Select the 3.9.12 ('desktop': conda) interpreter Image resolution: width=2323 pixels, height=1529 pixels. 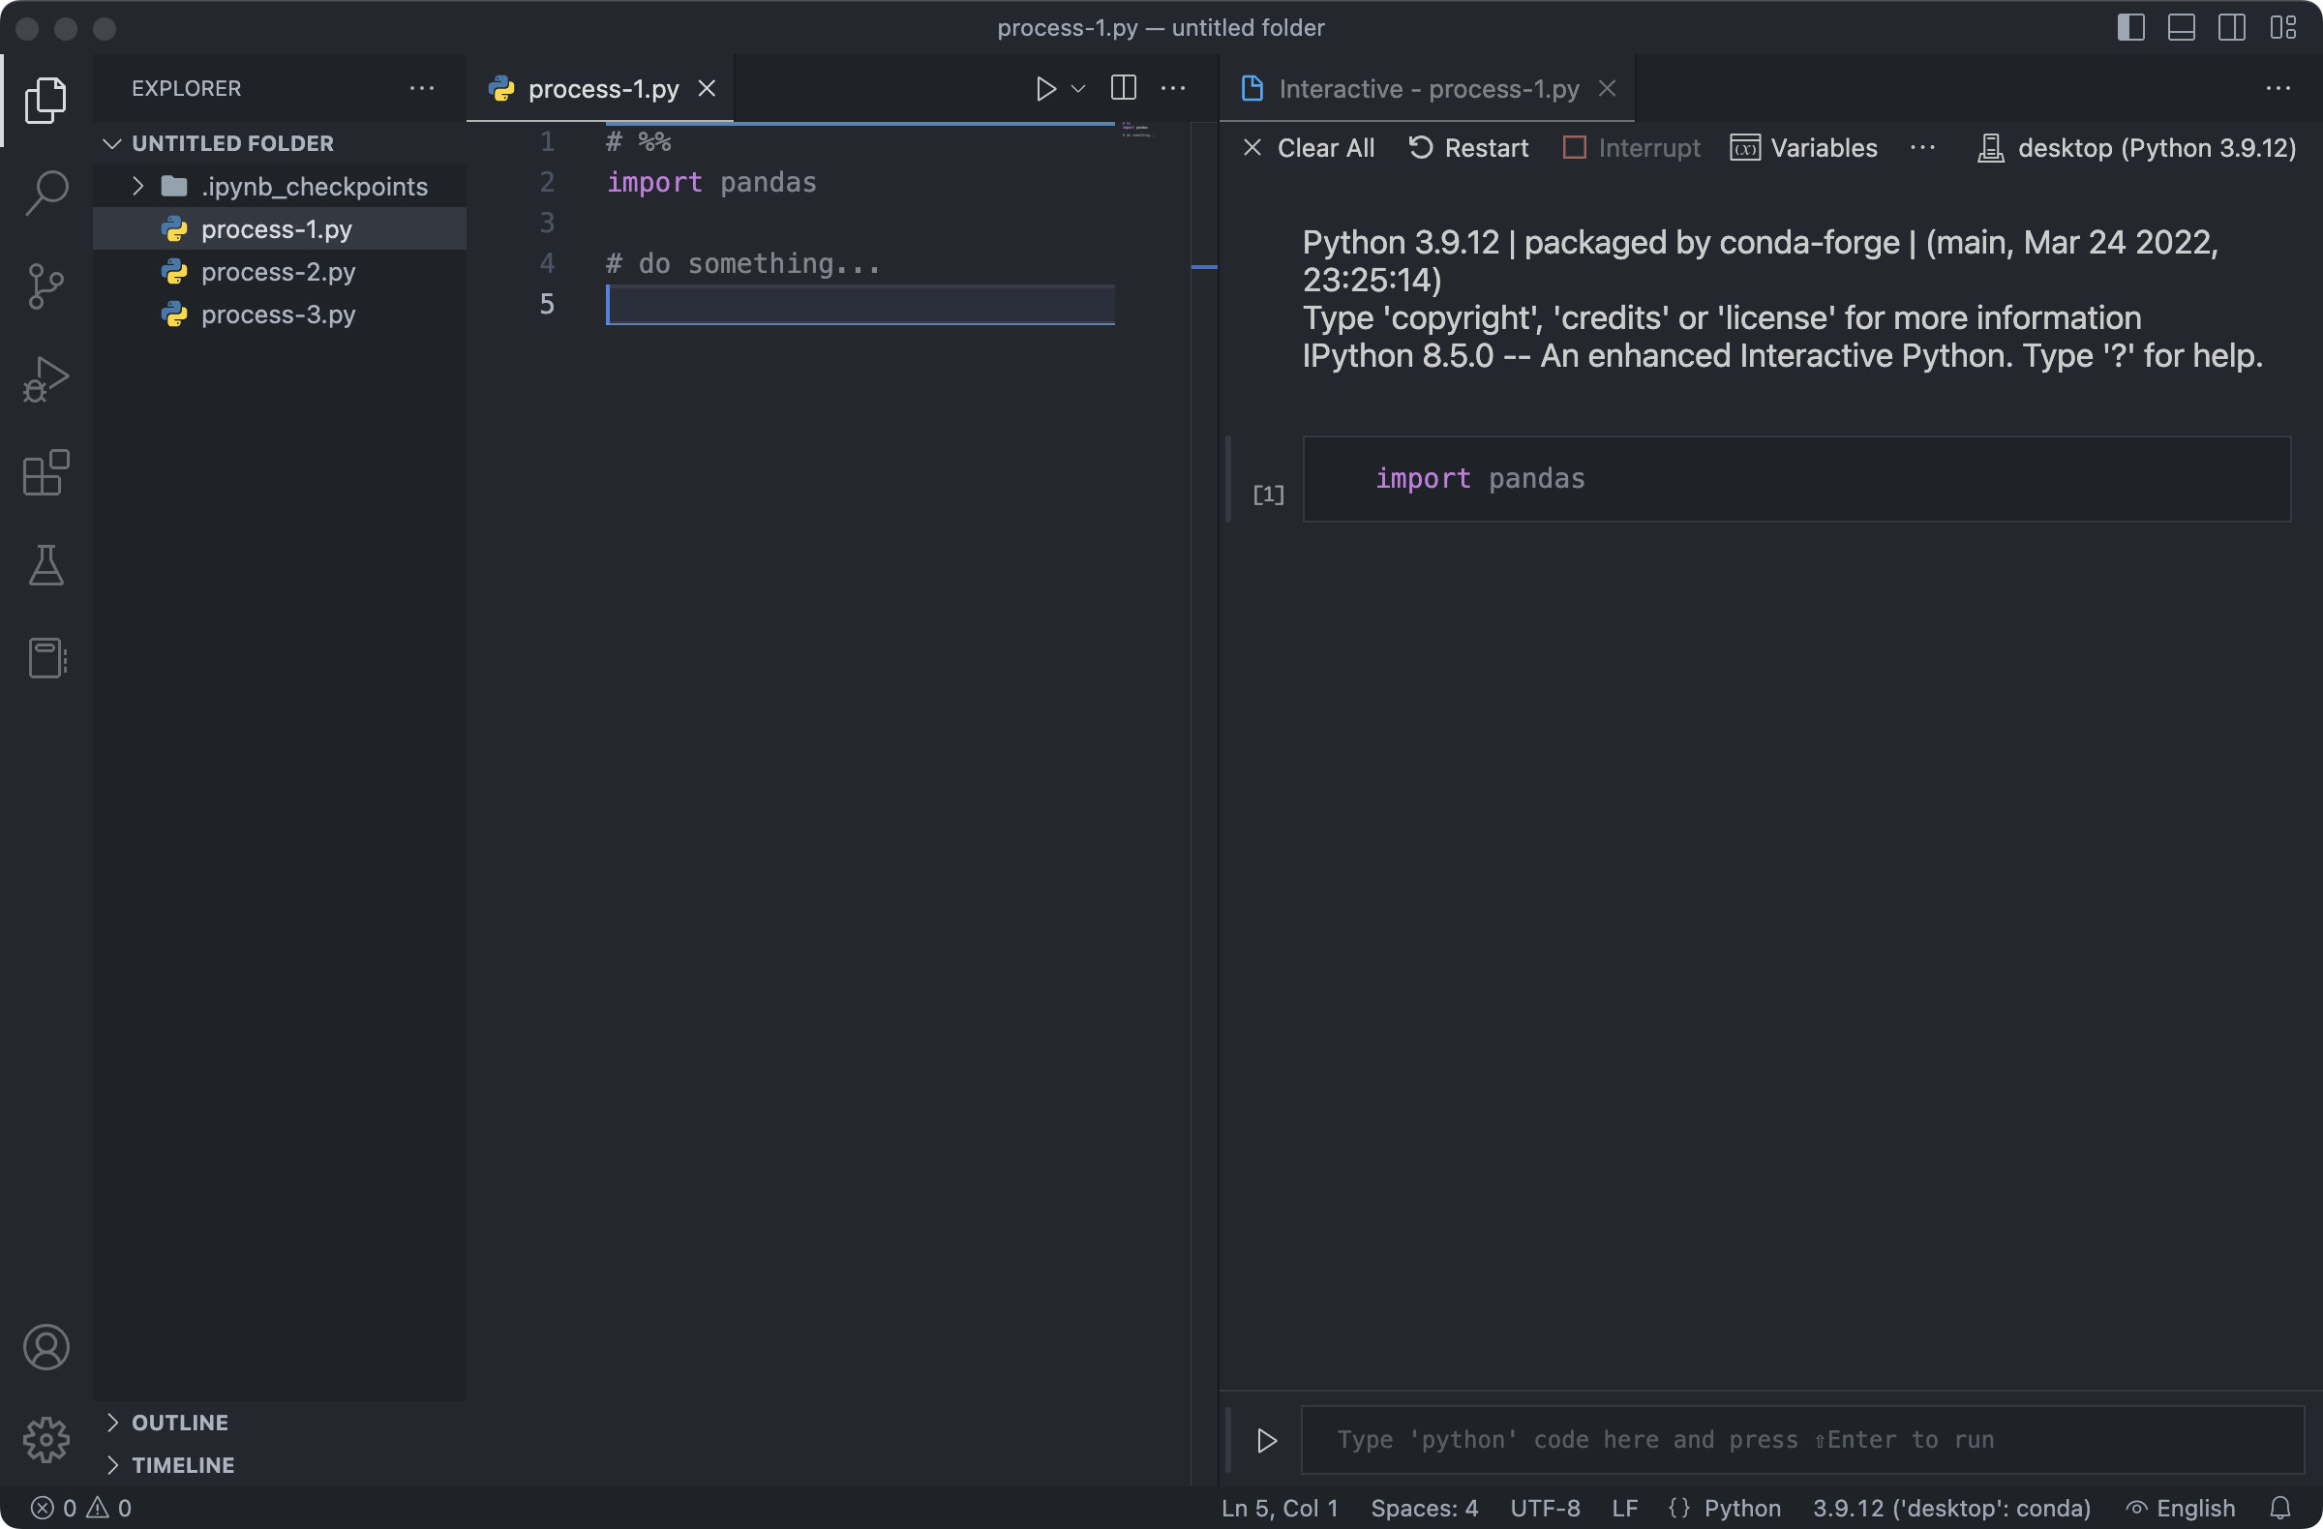1951,1508
